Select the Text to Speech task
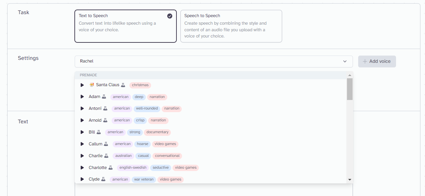The width and height of the screenshot is (425, 196). pyautogui.click(x=125, y=26)
